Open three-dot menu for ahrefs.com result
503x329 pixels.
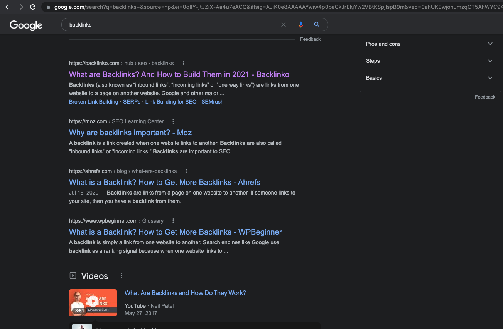tap(186, 171)
